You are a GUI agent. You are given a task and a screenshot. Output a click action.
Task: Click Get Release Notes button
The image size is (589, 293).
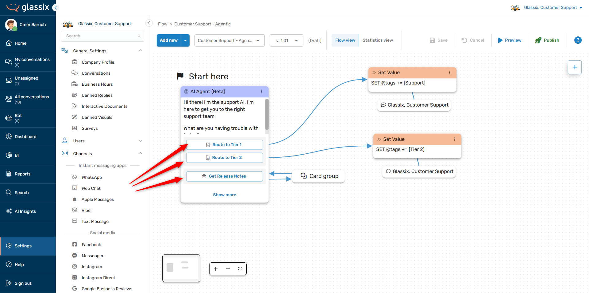click(x=225, y=176)
